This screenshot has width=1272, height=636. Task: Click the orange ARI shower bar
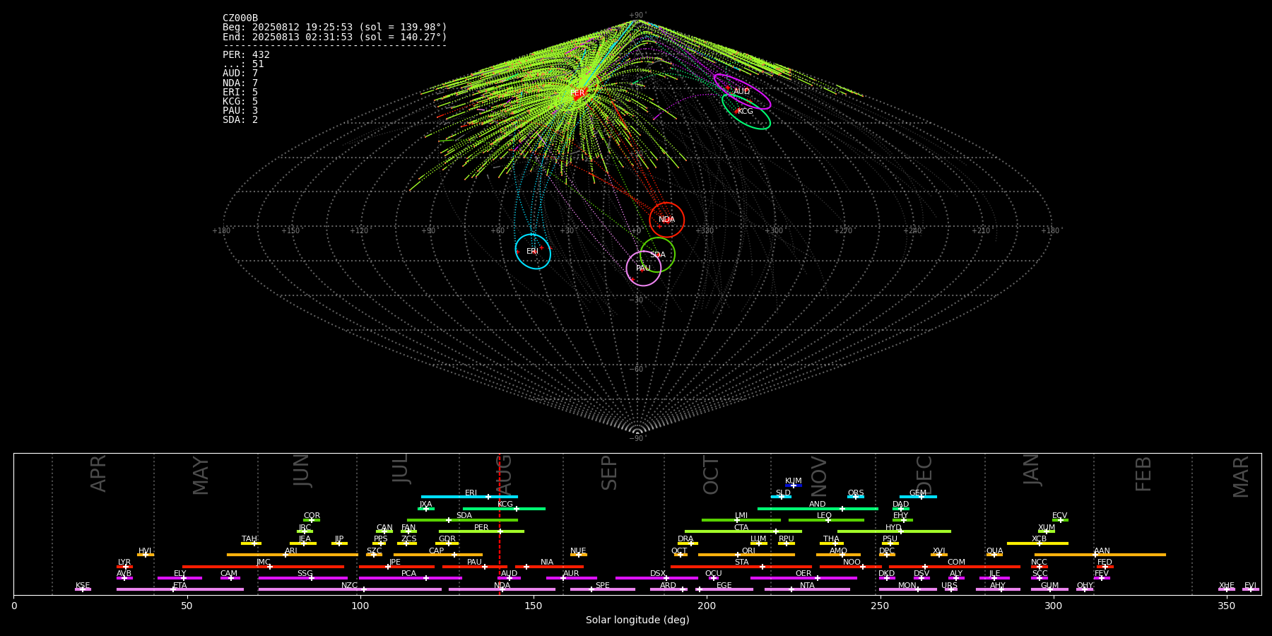coord(293,555)
